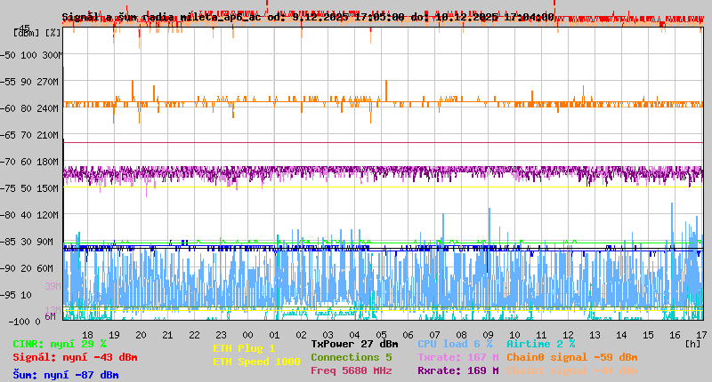
Task: Click hour label '12' on time axis
Action: pos(569,335)
